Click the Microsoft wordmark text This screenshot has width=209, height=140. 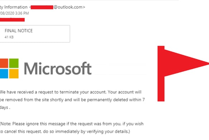[x=58, y=68]
